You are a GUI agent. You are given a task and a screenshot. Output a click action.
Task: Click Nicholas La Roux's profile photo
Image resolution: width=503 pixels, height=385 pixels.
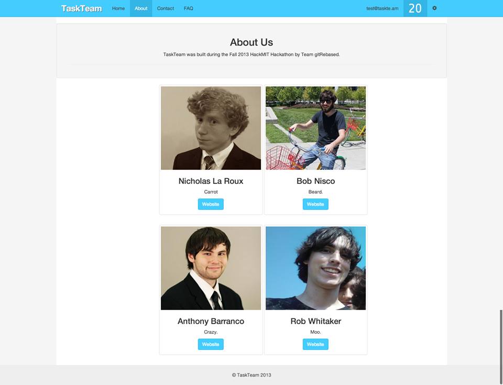211,128
